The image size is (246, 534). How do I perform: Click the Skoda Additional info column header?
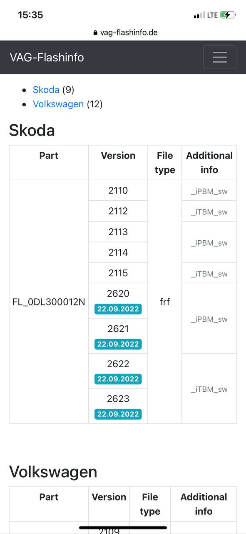click(209, 163)
